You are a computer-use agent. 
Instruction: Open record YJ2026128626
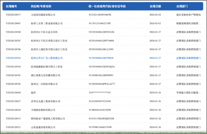click(x=13, y=110)
